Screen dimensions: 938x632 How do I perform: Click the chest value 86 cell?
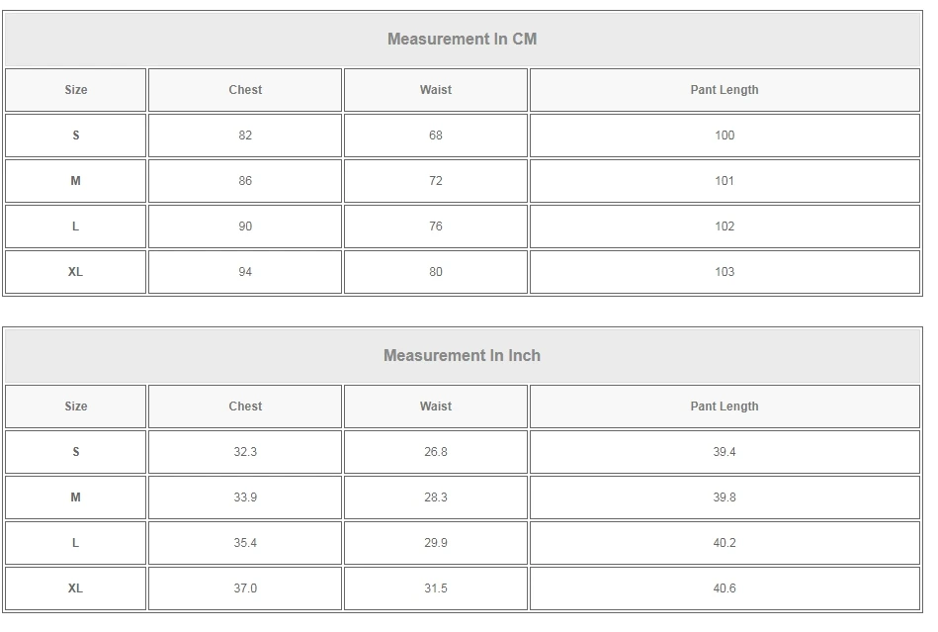point(245,181)
